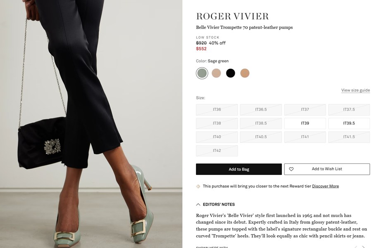The height and width of the screenshot is (248, 372).
Task: Choose the IT37.5 size option
Action: pyautogui.click(x=349, y=109)
